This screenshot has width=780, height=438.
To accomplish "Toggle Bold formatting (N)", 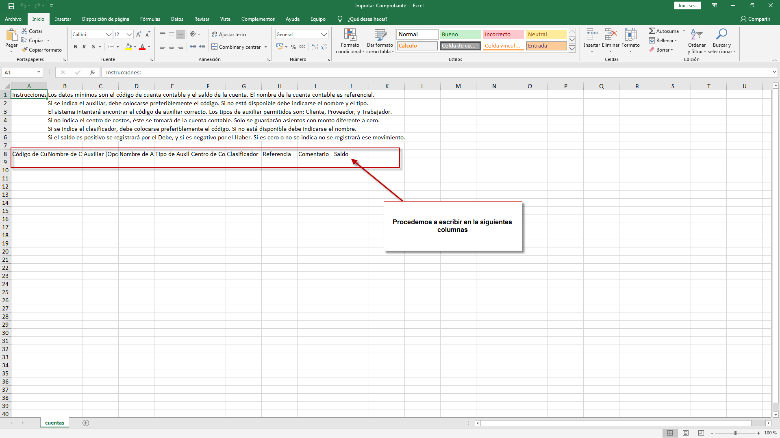I will (x=76, y=47).
